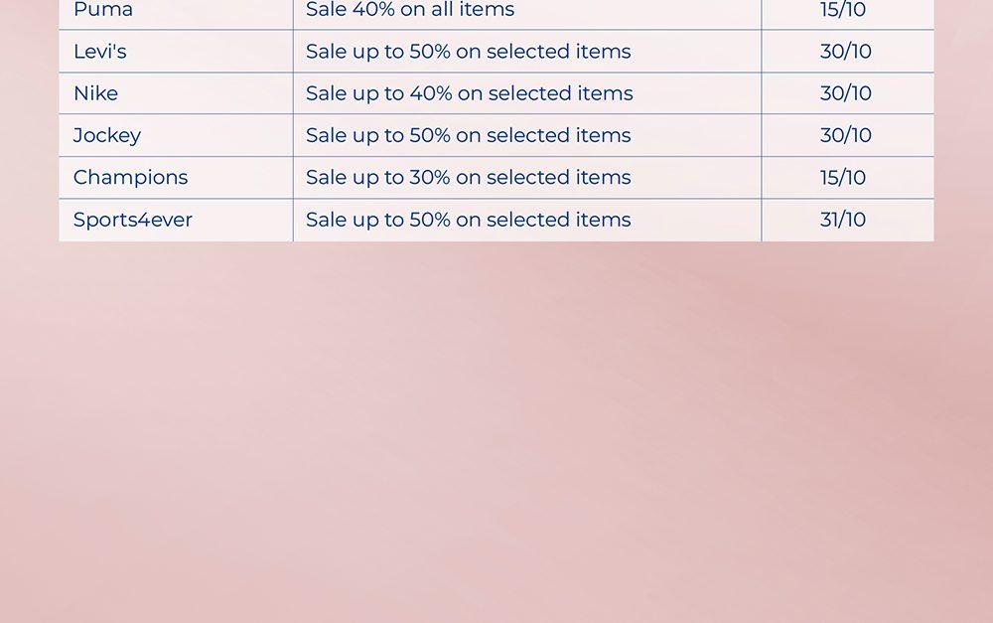993x623 pixels.
Task: Select Champions' 'Sale up to 30%' description
Action: click(468, 178)
